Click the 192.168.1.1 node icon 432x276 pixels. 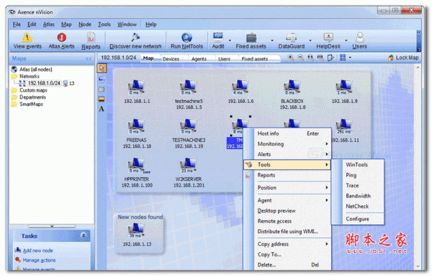click(137, 87)
